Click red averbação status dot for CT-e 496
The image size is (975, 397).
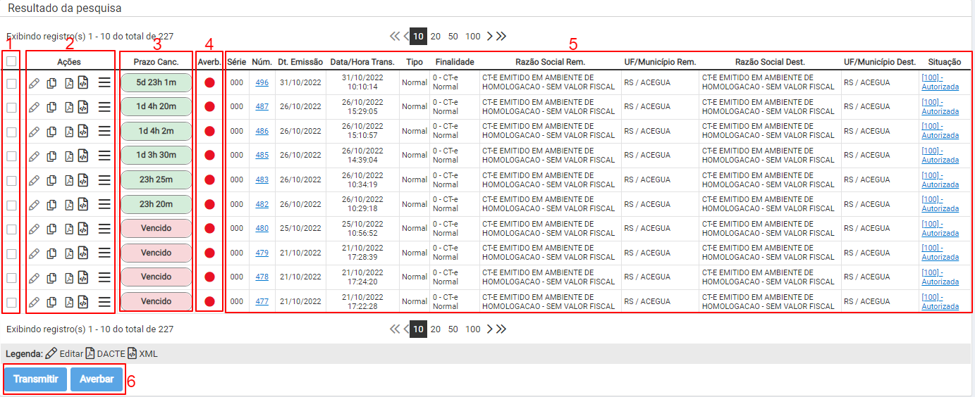209,83
